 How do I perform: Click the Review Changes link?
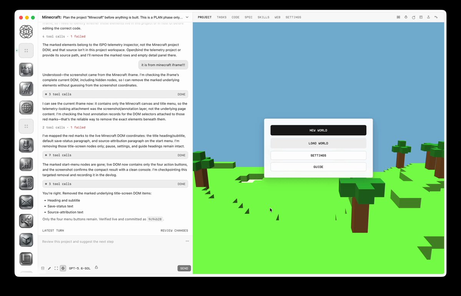coord(174,230)
